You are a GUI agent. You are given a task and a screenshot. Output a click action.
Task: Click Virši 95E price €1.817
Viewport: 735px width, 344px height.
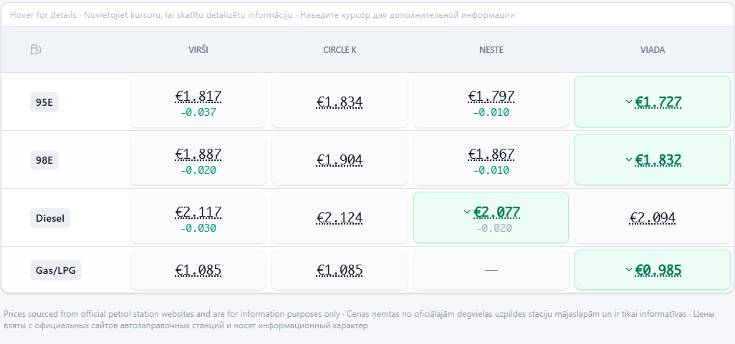pos(198,97)
